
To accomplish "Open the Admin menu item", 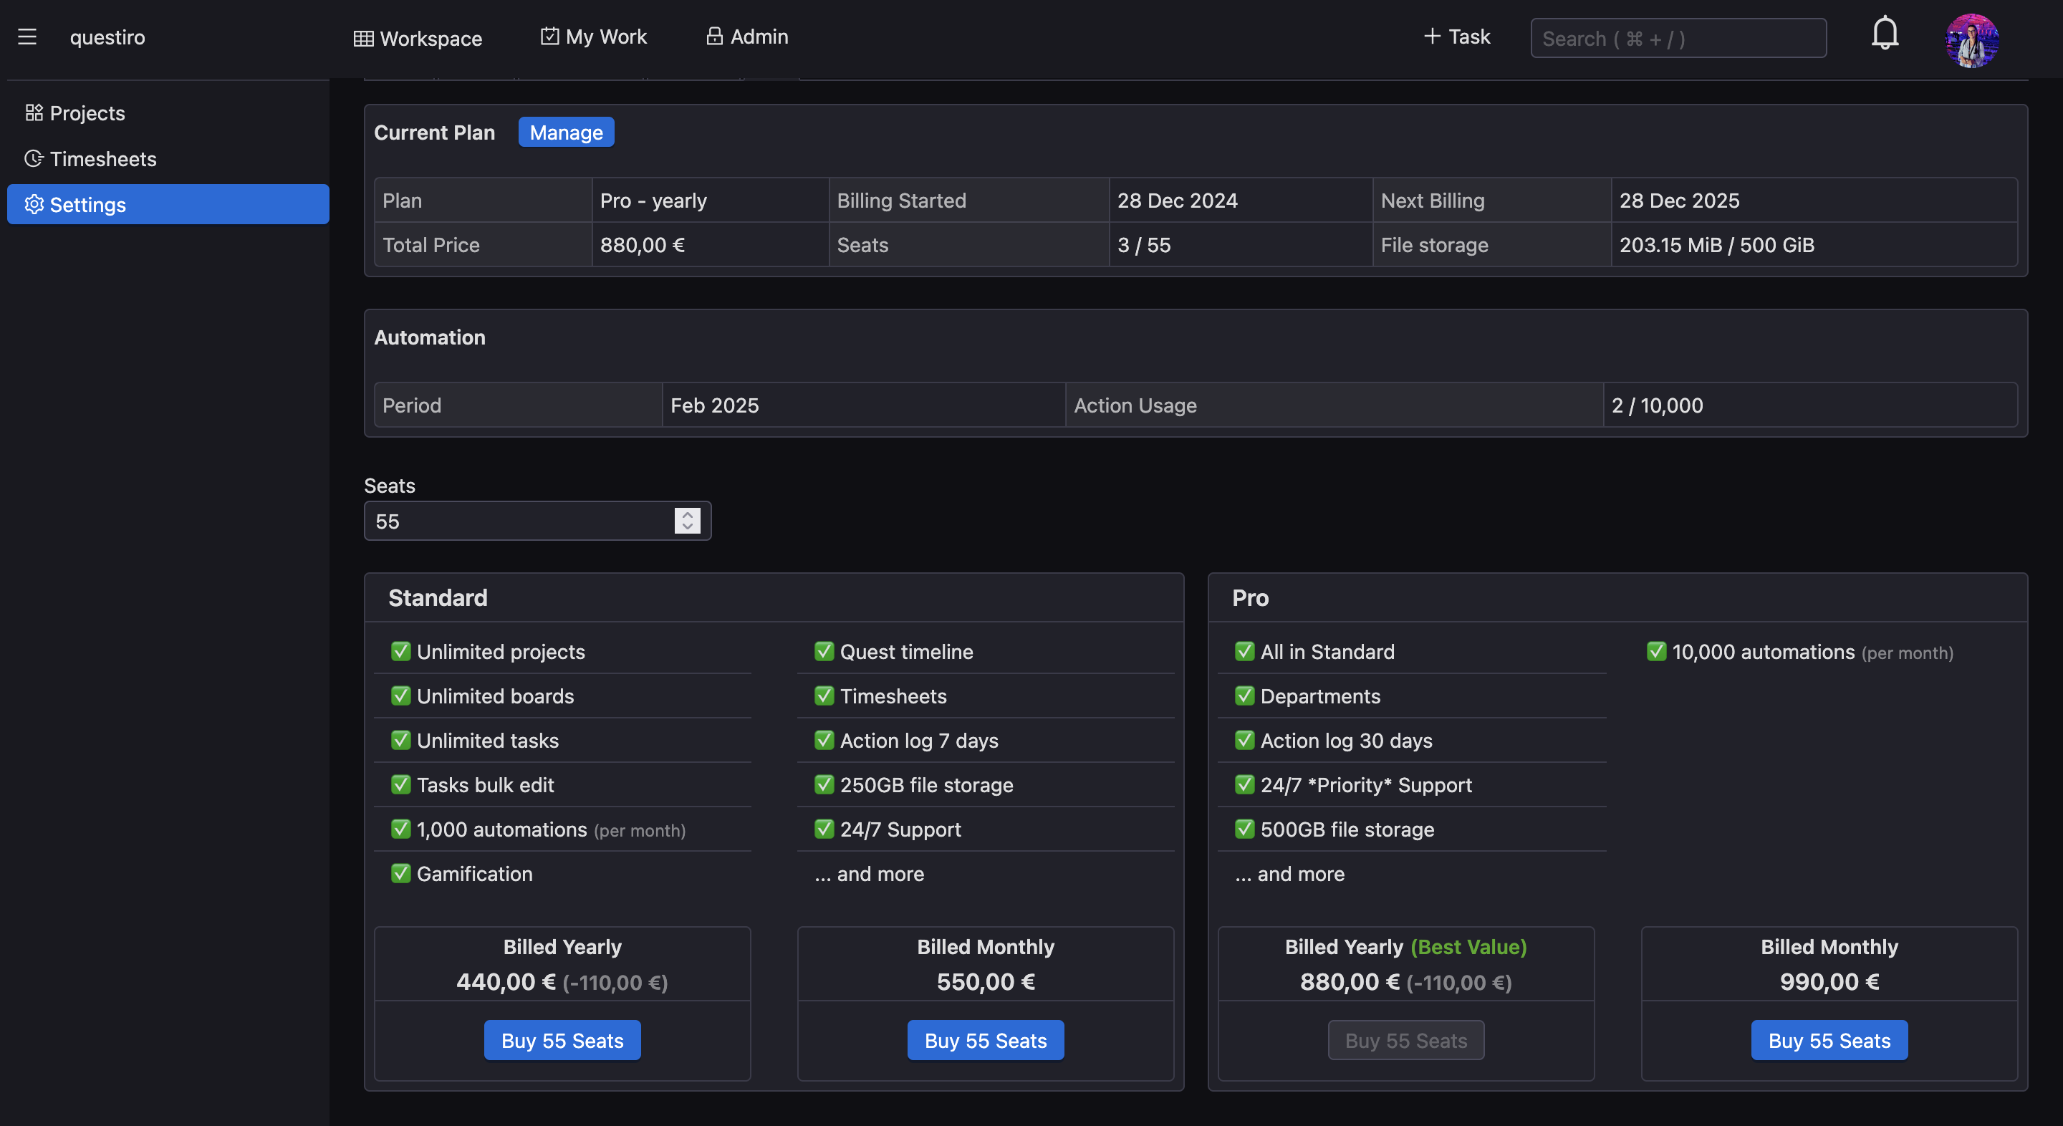I will 747,36.
